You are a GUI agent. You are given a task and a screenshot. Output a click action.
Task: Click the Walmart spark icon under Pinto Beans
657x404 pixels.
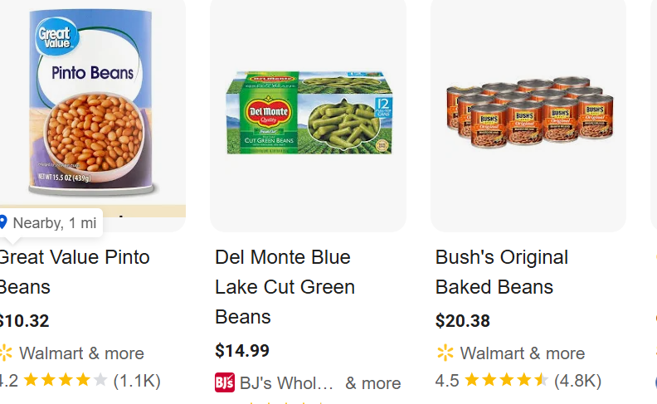(6, 353)
